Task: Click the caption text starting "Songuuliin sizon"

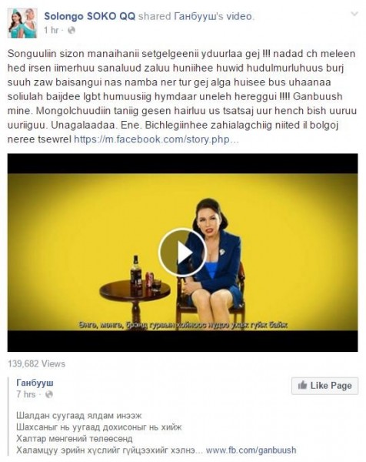Action: pyautogui.click(x=181, y=96)
